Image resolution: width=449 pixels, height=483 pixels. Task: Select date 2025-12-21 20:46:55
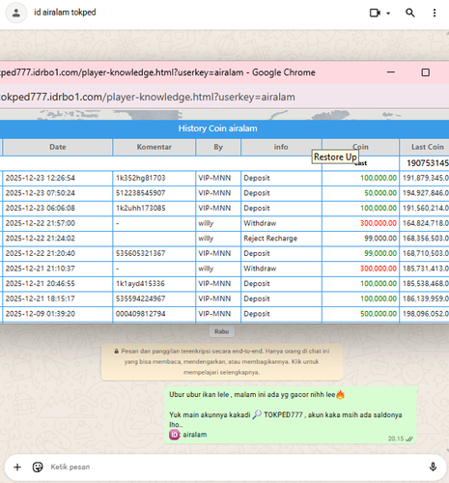tap(41, 284)
